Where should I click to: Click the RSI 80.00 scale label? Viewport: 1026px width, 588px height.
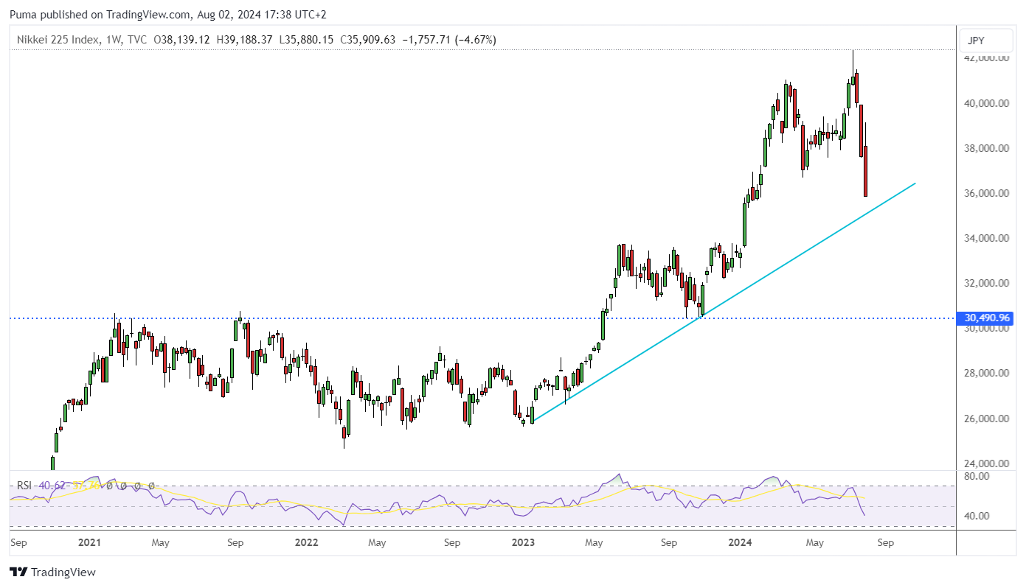coord(976,477)
